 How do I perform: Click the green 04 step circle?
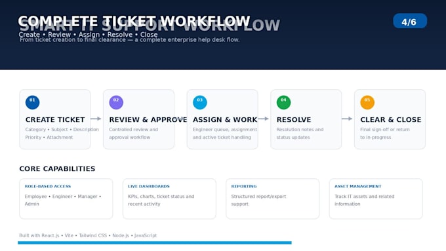(283, 102)
